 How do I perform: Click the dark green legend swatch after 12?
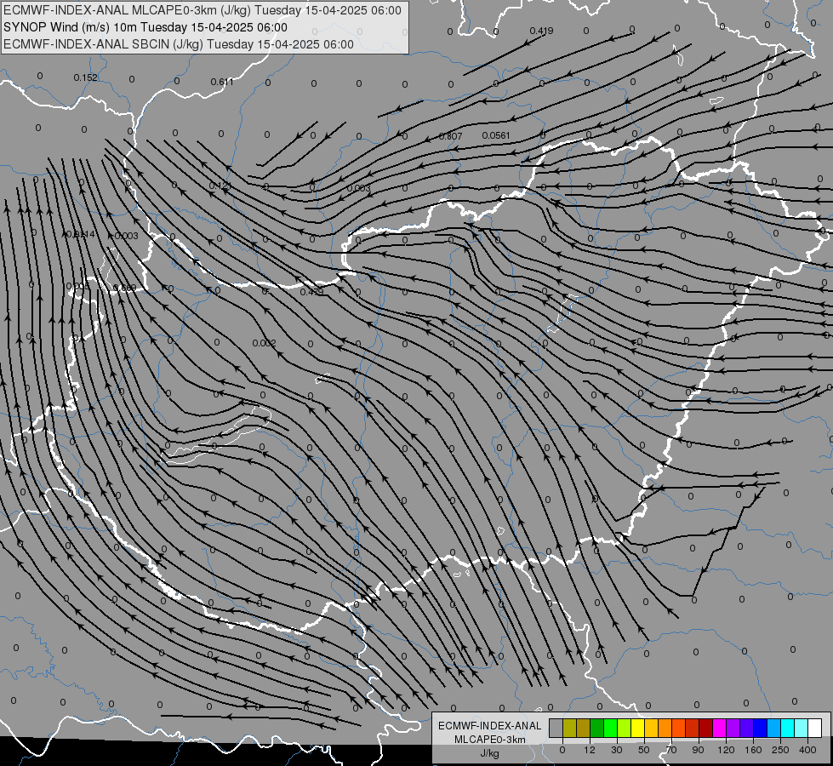click(x=597, y=728)
